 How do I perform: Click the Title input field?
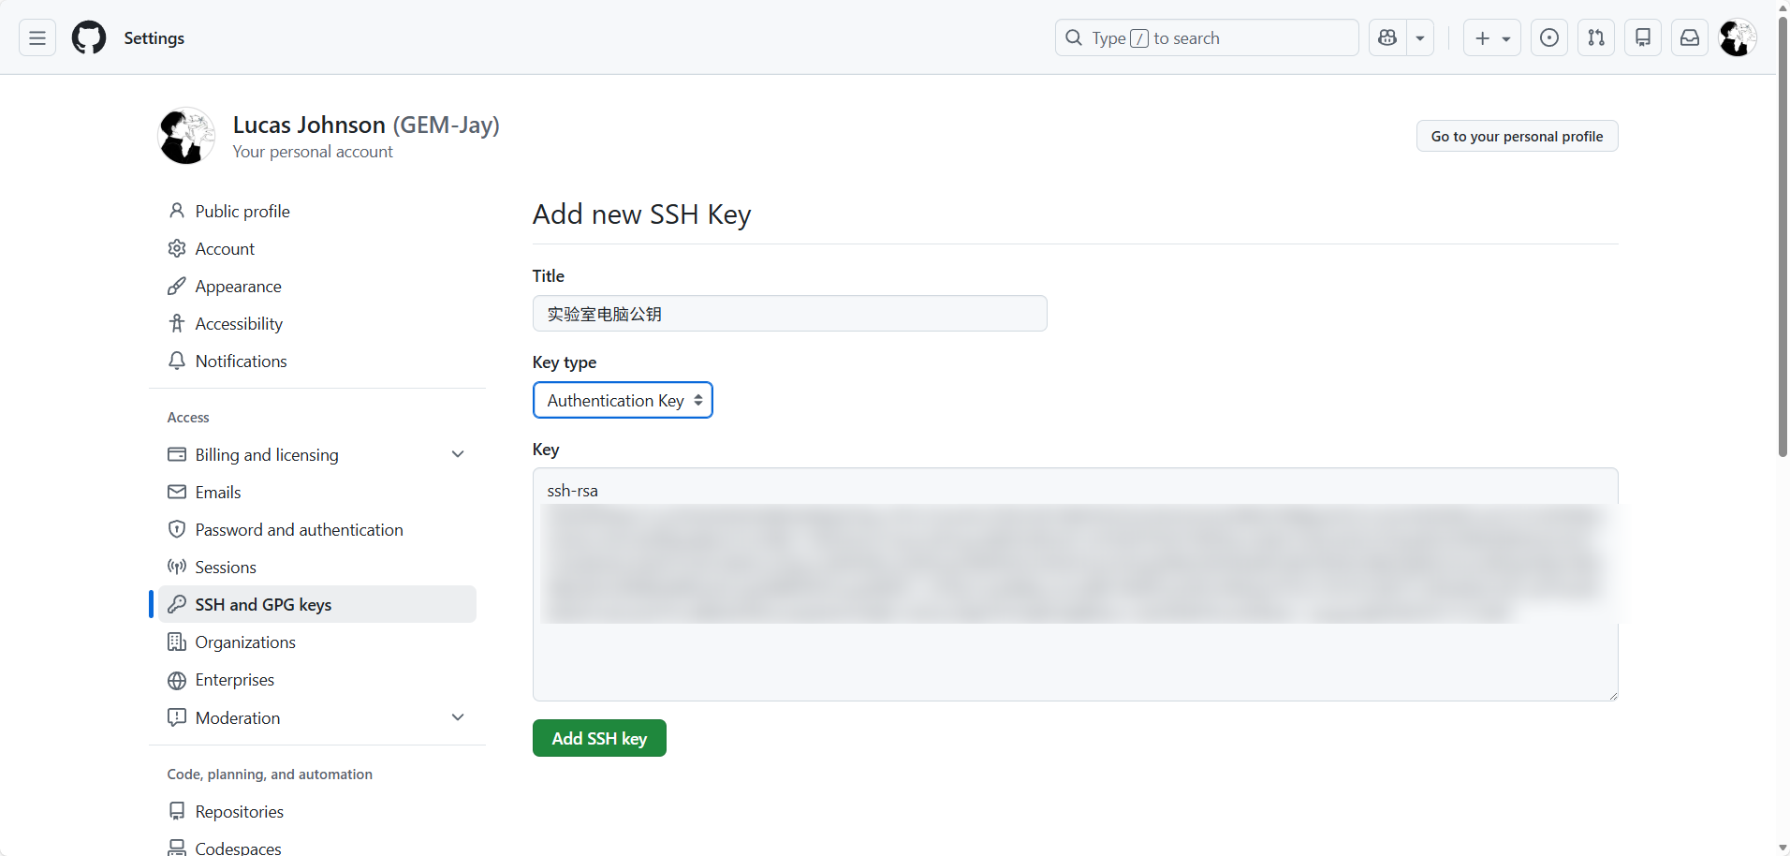pos(789,314)
